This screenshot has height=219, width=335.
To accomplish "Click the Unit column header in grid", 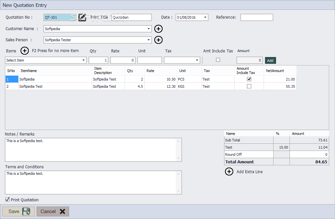I will [189, 71].
